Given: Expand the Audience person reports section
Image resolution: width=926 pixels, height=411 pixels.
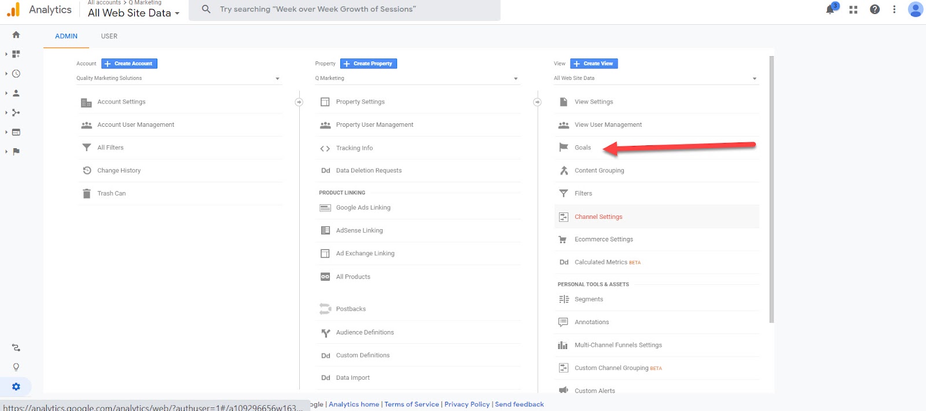Looking at the screenshot, I should coord(16,93).
